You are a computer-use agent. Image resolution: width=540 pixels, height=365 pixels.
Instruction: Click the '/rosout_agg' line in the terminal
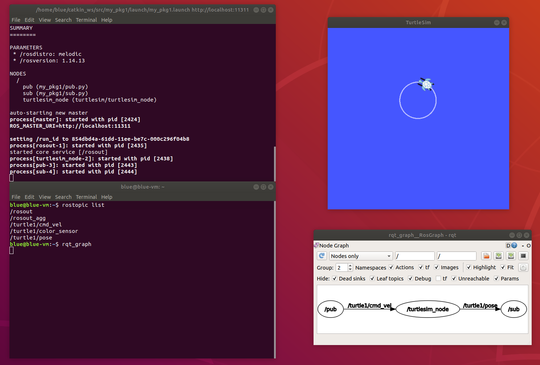(x=28, y=218)
